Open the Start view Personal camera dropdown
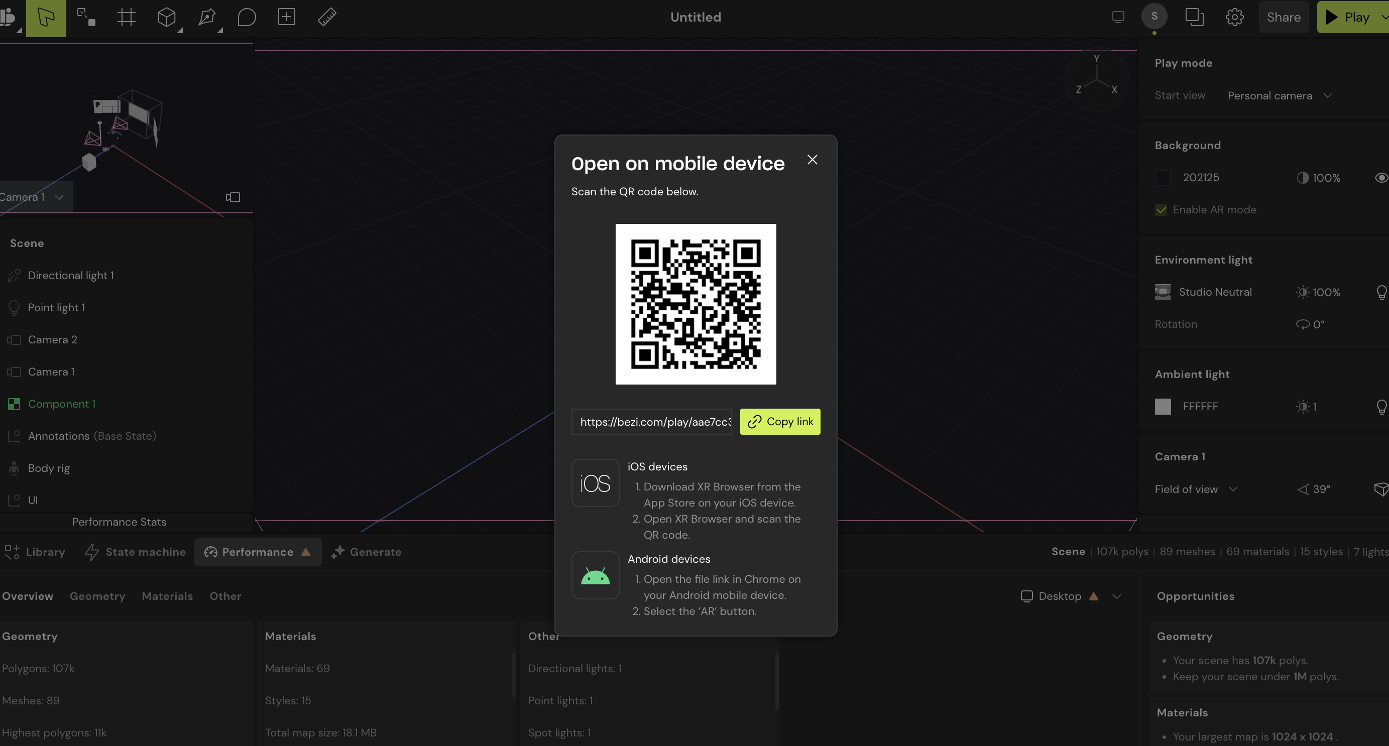 1280,95
